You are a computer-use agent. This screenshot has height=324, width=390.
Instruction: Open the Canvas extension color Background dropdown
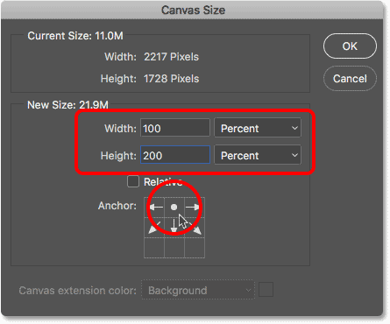pos(198,290)
